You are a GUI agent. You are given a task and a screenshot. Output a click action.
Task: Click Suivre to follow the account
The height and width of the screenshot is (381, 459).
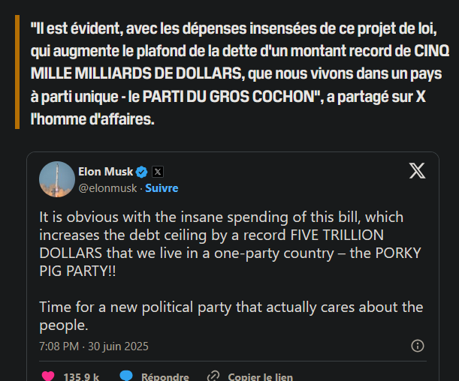(162, 188)
